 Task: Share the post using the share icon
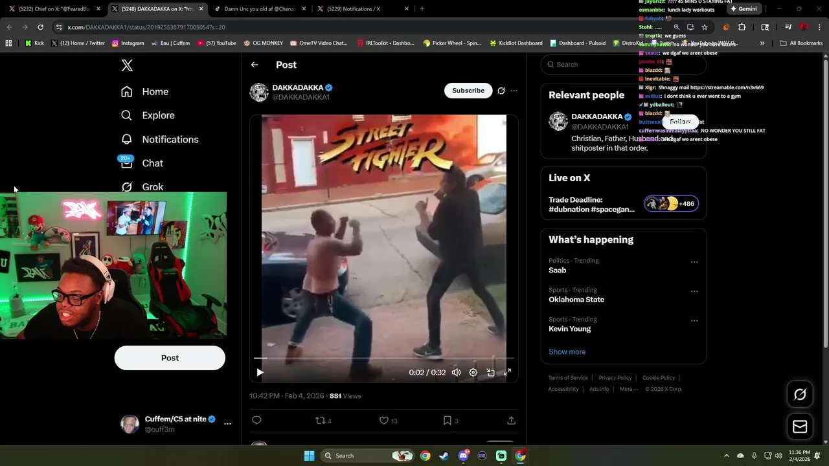511,421
